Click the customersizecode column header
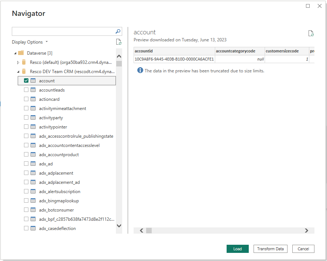327x261 pixels. pyautogui.click(x=287, y=51)
